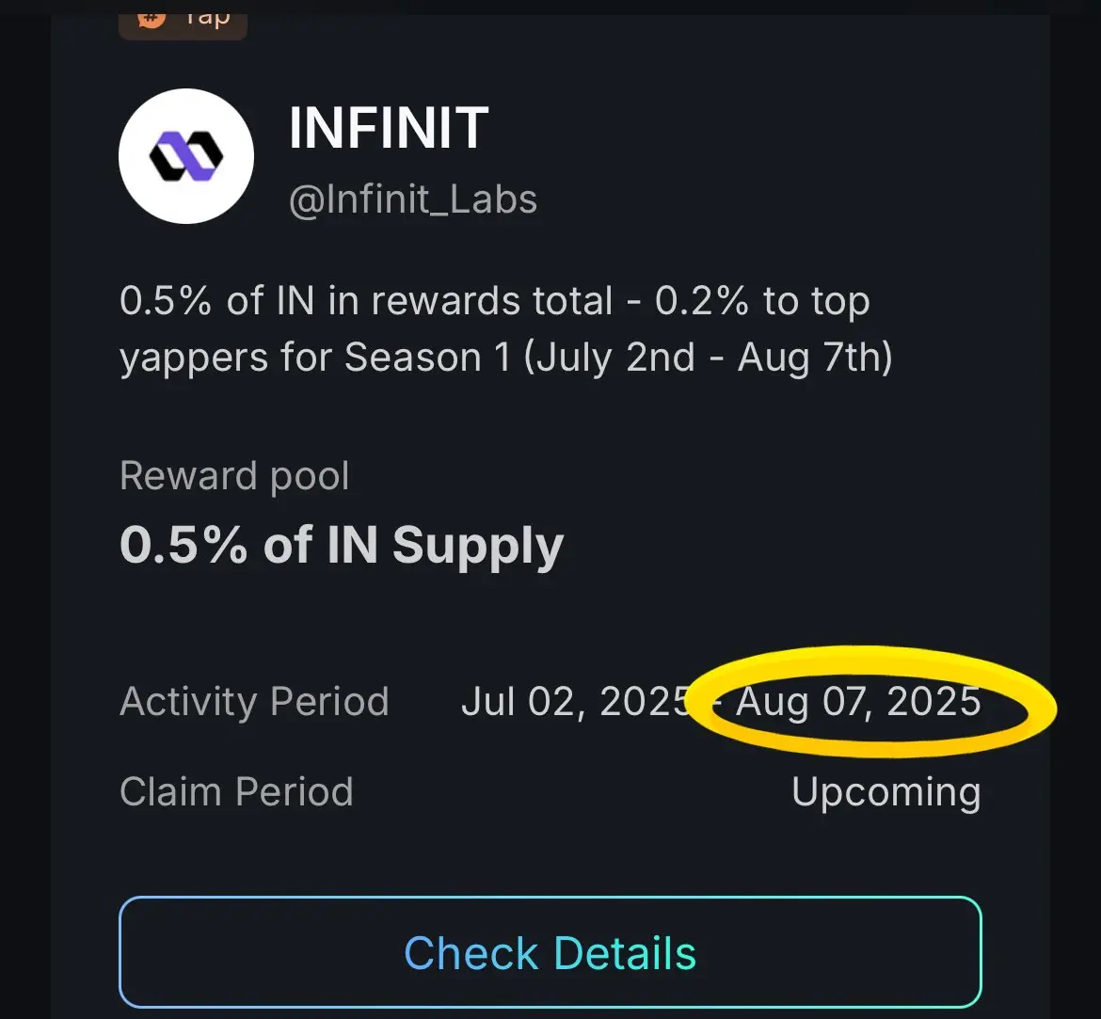Click the purple infinity symbol inside the logo
The height and width of the screenshot is (1019, 1101).
pos(186,156)
